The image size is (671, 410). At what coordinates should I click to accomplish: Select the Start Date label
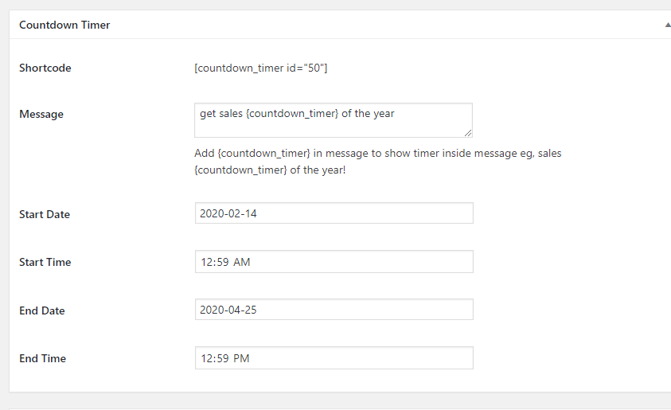pyautogui.click(x=45, y=214)
